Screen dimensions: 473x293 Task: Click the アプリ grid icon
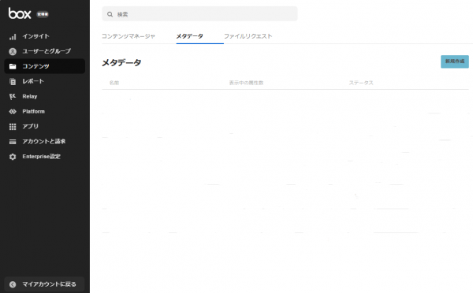(13, 127)
